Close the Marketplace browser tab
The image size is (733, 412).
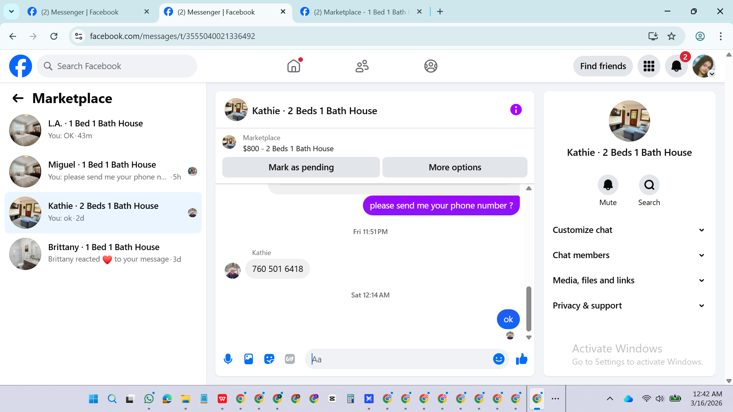tap(419, 12)
